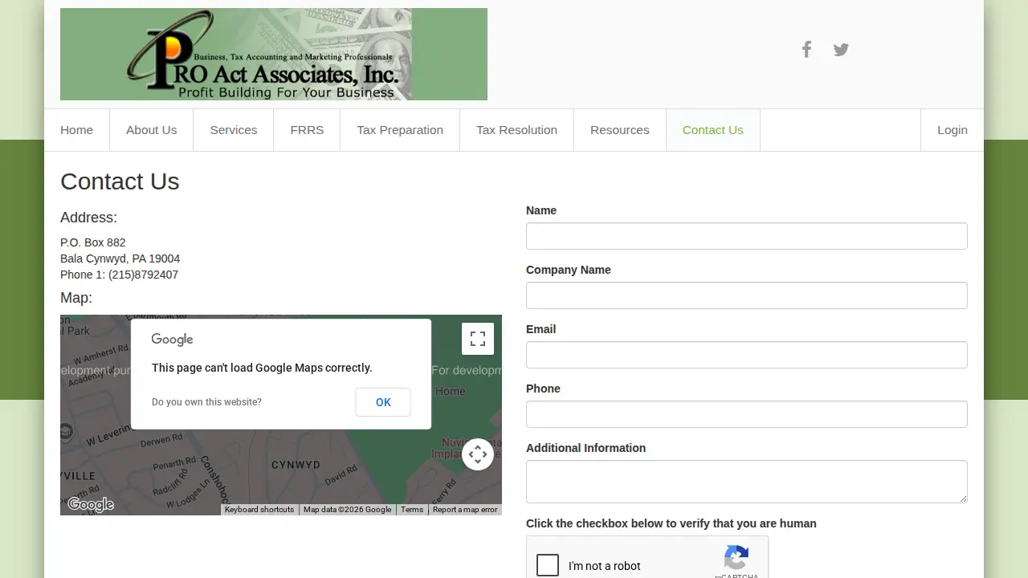Check the I'm not a robot box
The width and height of the screenshot is (1028, 578).
548,565
